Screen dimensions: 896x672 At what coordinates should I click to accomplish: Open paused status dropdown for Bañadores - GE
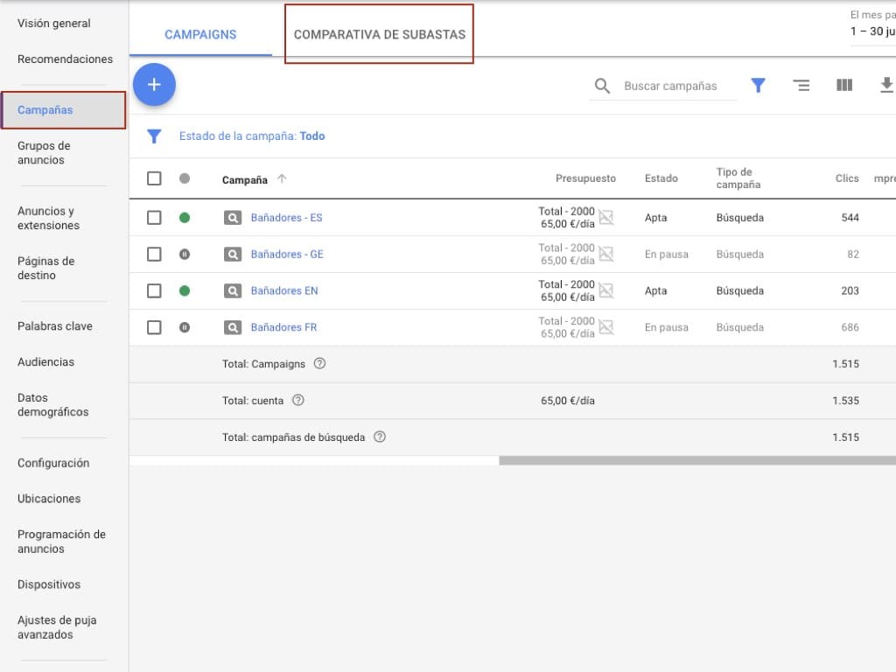(x=185, y=255)
